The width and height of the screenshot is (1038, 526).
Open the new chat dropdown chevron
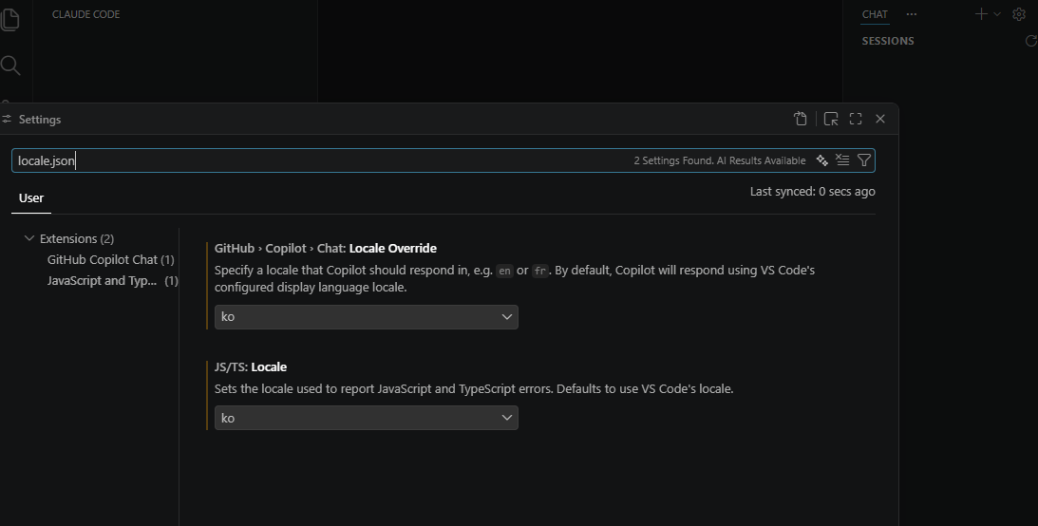pyautogui.click(x=997, y=14)
